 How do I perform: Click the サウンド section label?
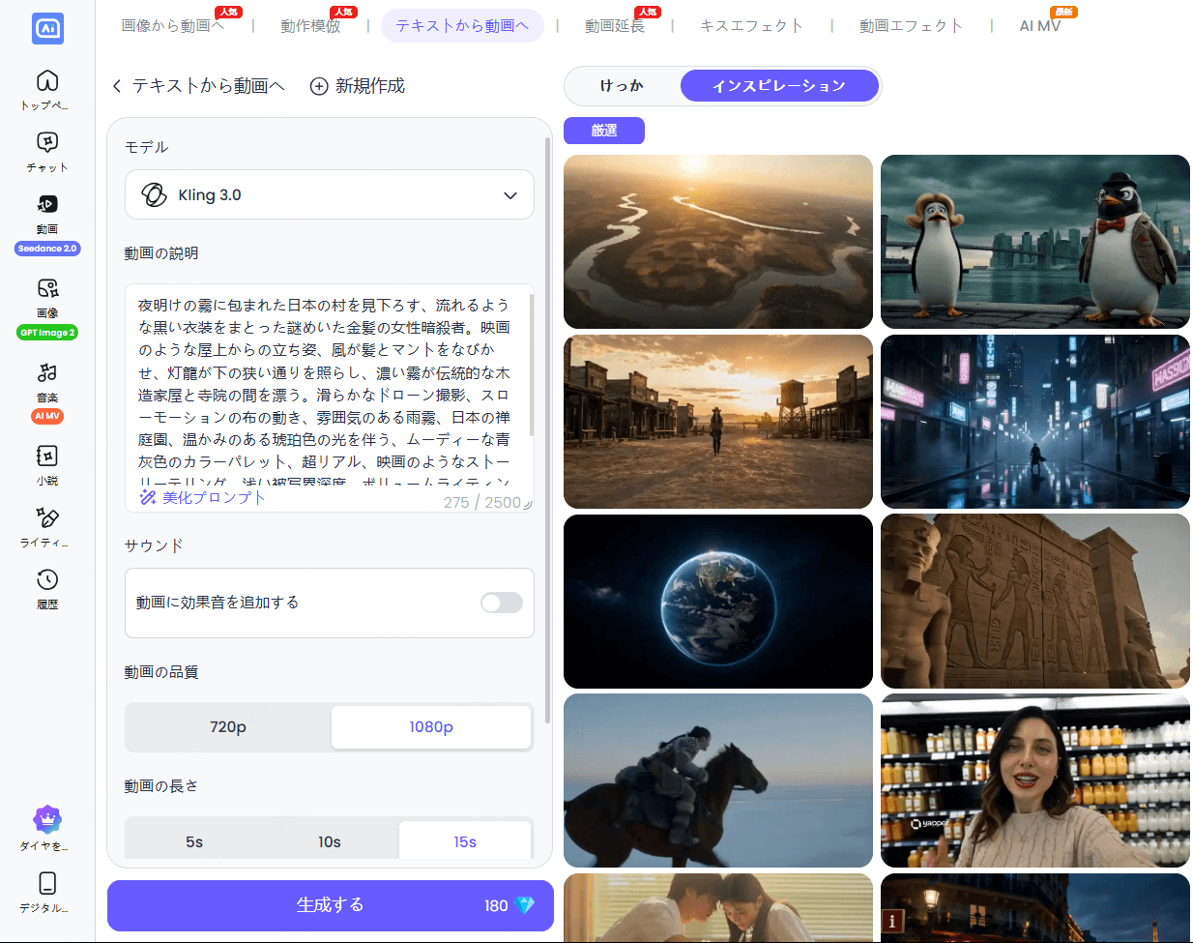point(154,545)
